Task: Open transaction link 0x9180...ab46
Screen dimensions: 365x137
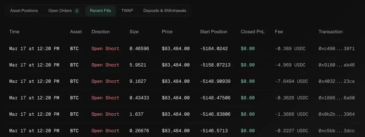Action: pyautogui.click(x=336, y=65)
